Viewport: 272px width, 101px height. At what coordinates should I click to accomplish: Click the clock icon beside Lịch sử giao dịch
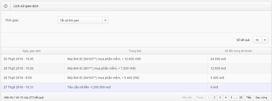[x=6, y=6]
